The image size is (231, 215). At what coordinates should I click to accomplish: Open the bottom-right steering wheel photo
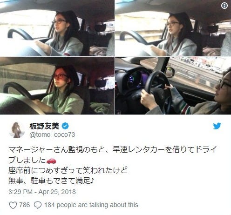click(173, 86)
